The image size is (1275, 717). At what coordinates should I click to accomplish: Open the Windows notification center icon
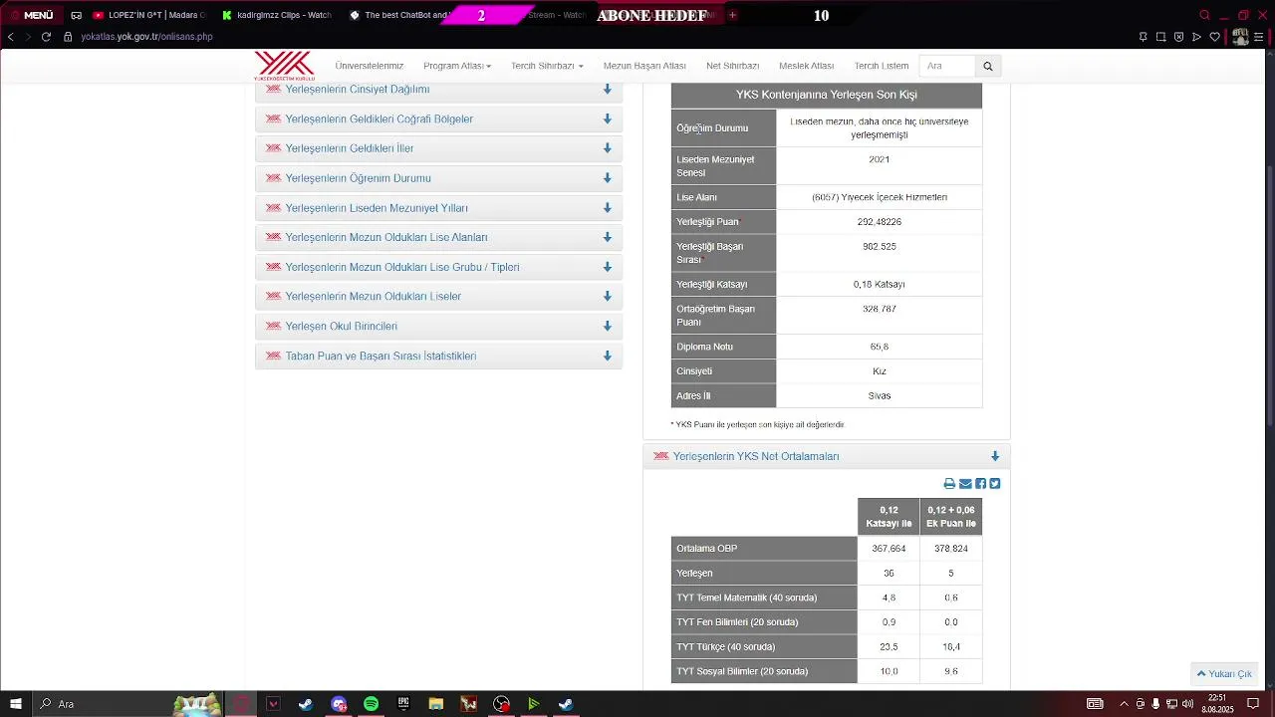pyautogui.click(x=1254, y=704)
